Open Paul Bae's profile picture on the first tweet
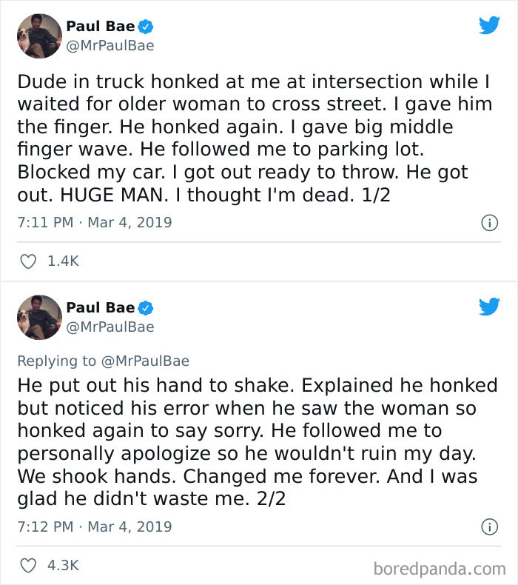518x585 pixels. [x=39, y=36]
